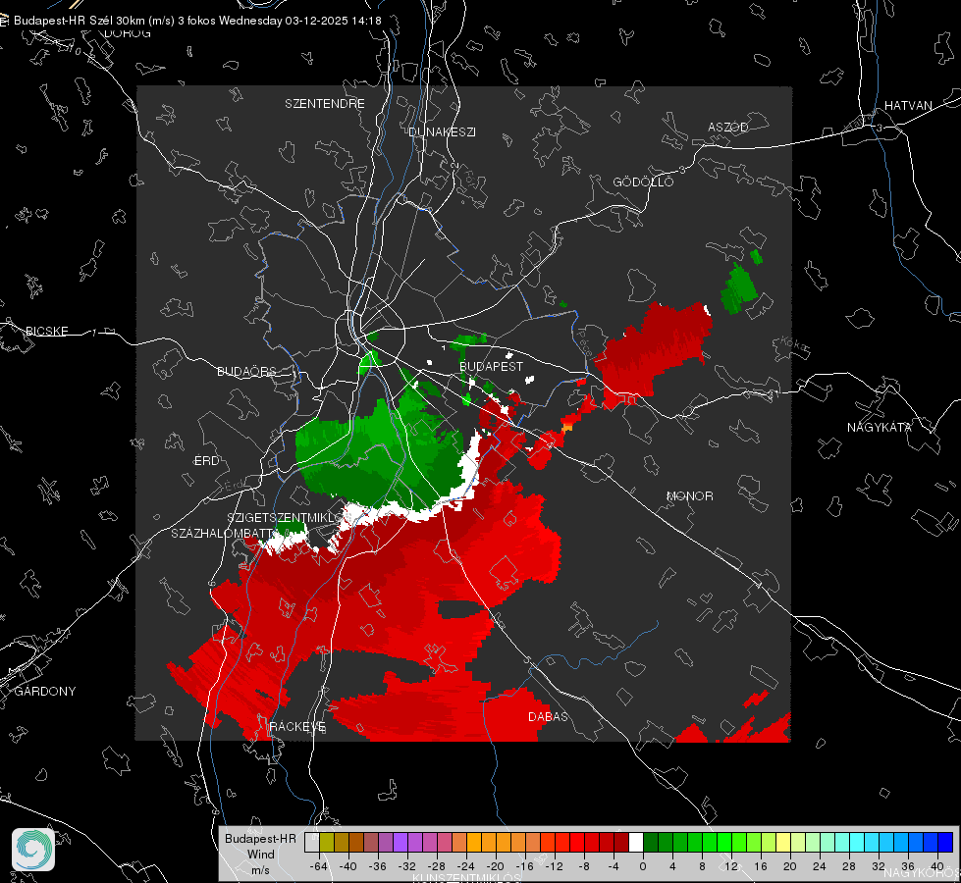Click the bright violet swatch left of -32
This screenshot has width=961, height=883.
[x=400, y=843]
